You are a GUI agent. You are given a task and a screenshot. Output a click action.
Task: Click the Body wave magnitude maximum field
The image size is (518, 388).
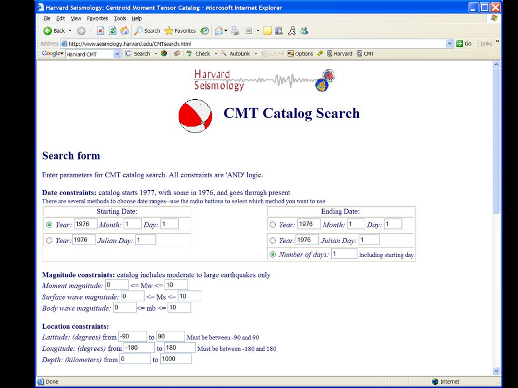coord(179,307)
